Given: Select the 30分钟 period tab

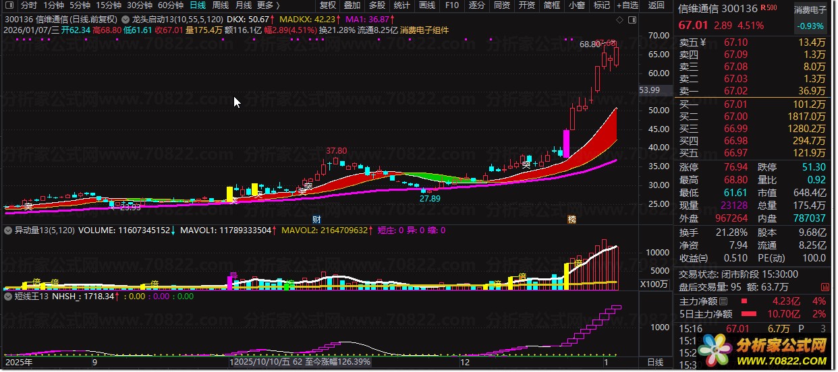Looking at the screenshot, I should point(140,5).
